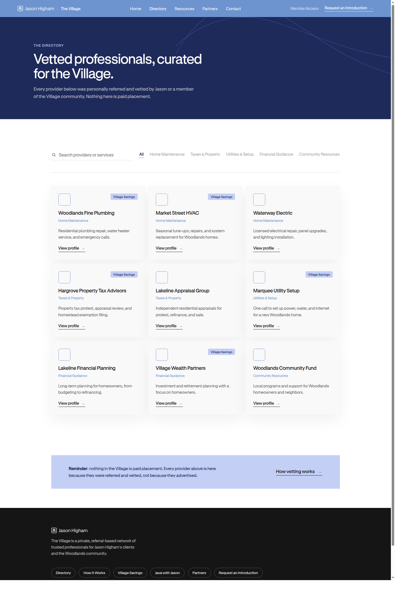Click Jason Higham footer logo icon

coord(54,530)
